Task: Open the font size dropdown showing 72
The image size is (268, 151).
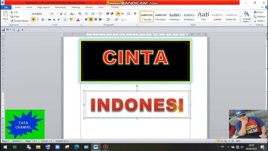Action: point(57,14)
